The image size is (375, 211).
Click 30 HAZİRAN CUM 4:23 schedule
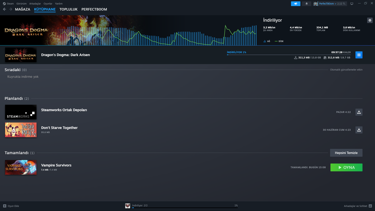pos(337,130)
